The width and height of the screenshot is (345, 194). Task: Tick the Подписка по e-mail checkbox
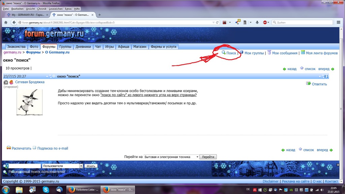point(34,148)
